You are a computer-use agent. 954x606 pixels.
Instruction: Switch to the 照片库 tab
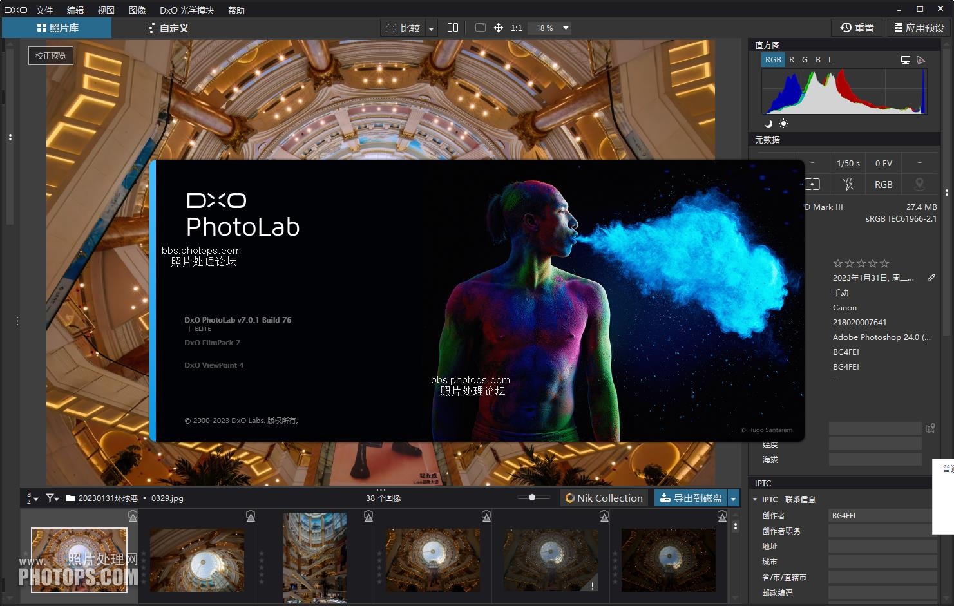click(x=57, y=28)
